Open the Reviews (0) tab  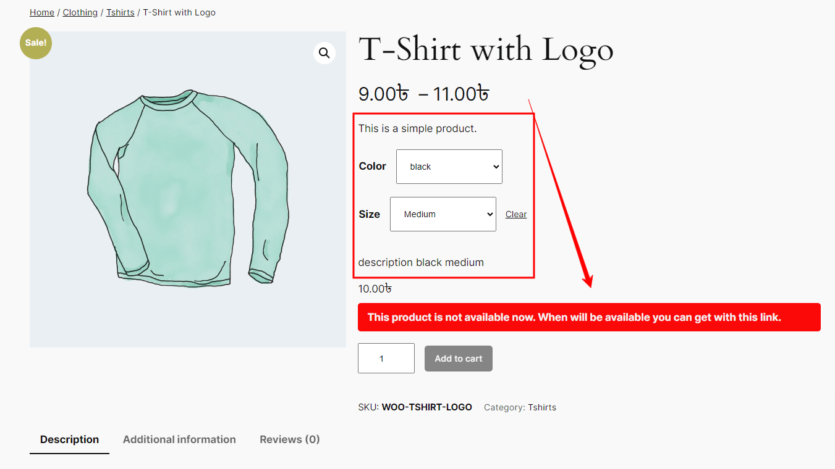pyautogui.click(x=290, y=439)
